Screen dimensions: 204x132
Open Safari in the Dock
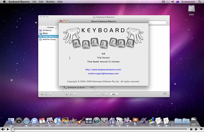click(26, 121)
